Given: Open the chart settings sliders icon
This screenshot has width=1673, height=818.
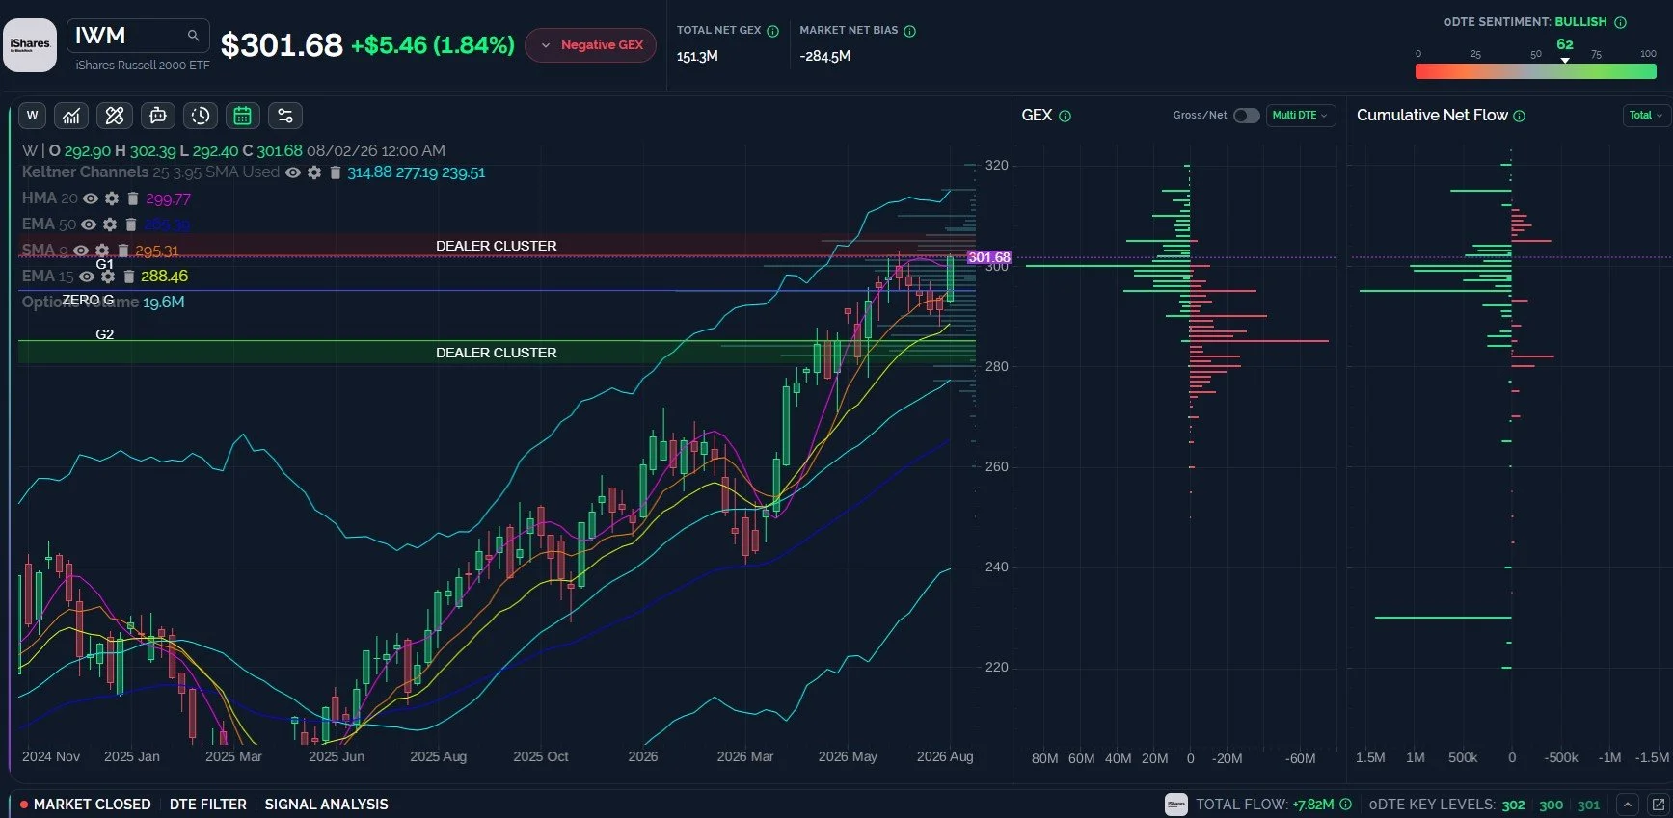Looking at the screenshot, I should coord(285,116).
